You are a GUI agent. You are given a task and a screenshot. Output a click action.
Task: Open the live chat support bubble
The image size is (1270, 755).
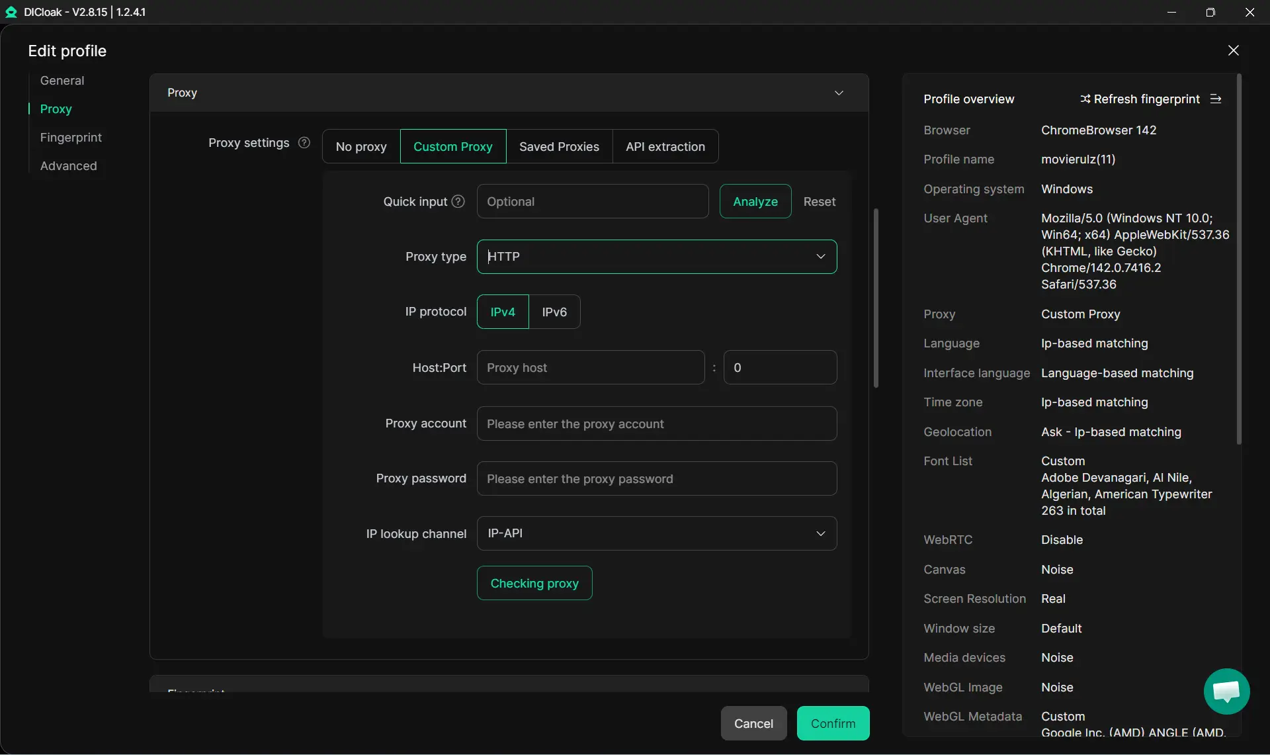tap(1226, 691)
